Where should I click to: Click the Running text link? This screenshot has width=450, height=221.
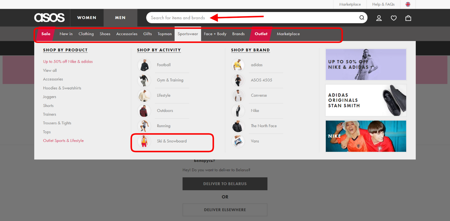(164, 126)
